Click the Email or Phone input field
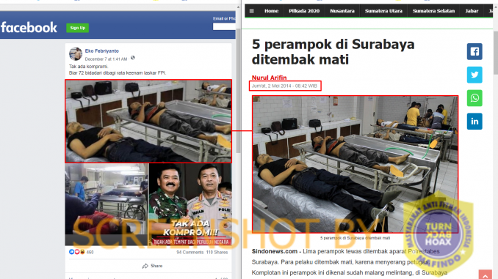The image size is (498, 279). click(224, 26)
